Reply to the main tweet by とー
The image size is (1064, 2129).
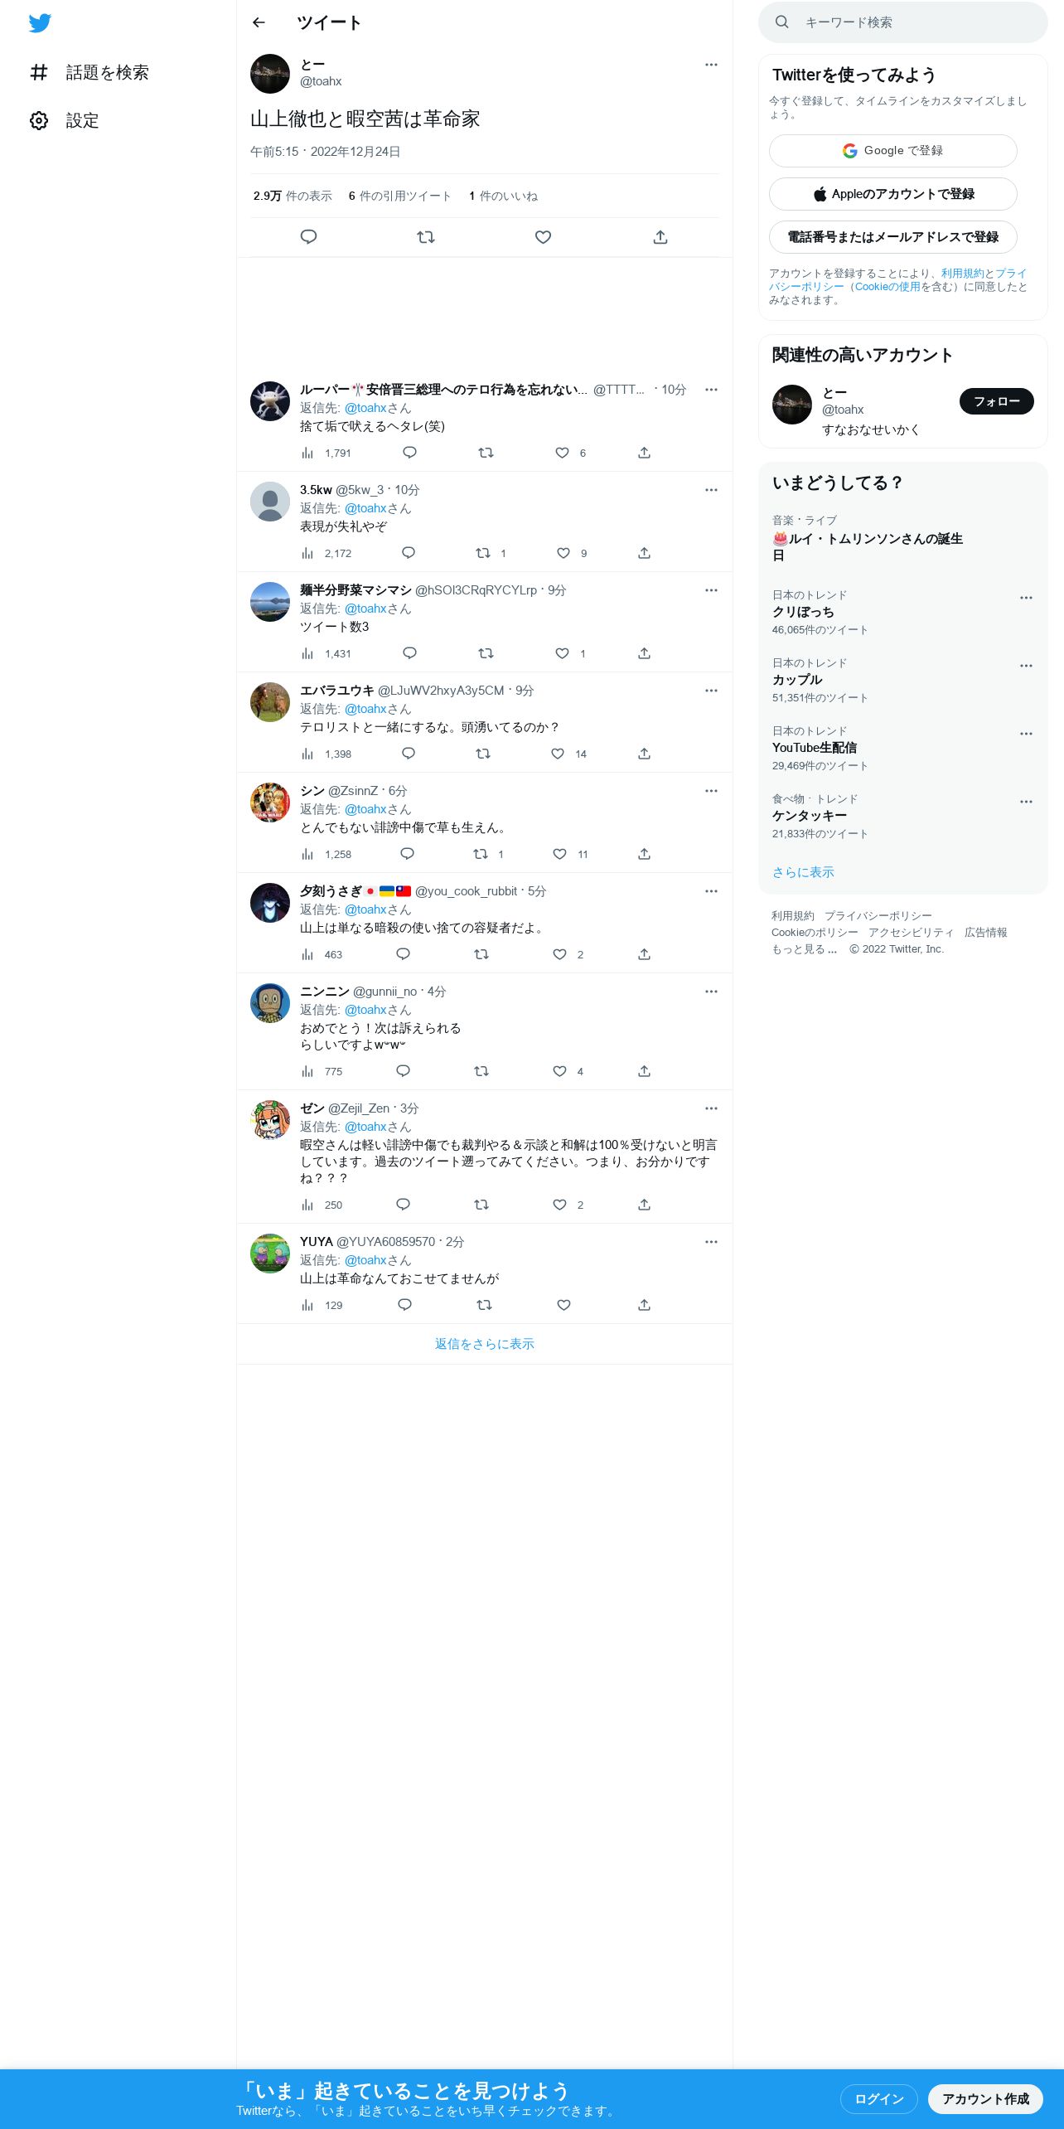pyautogui.click(x=308, y=237)
